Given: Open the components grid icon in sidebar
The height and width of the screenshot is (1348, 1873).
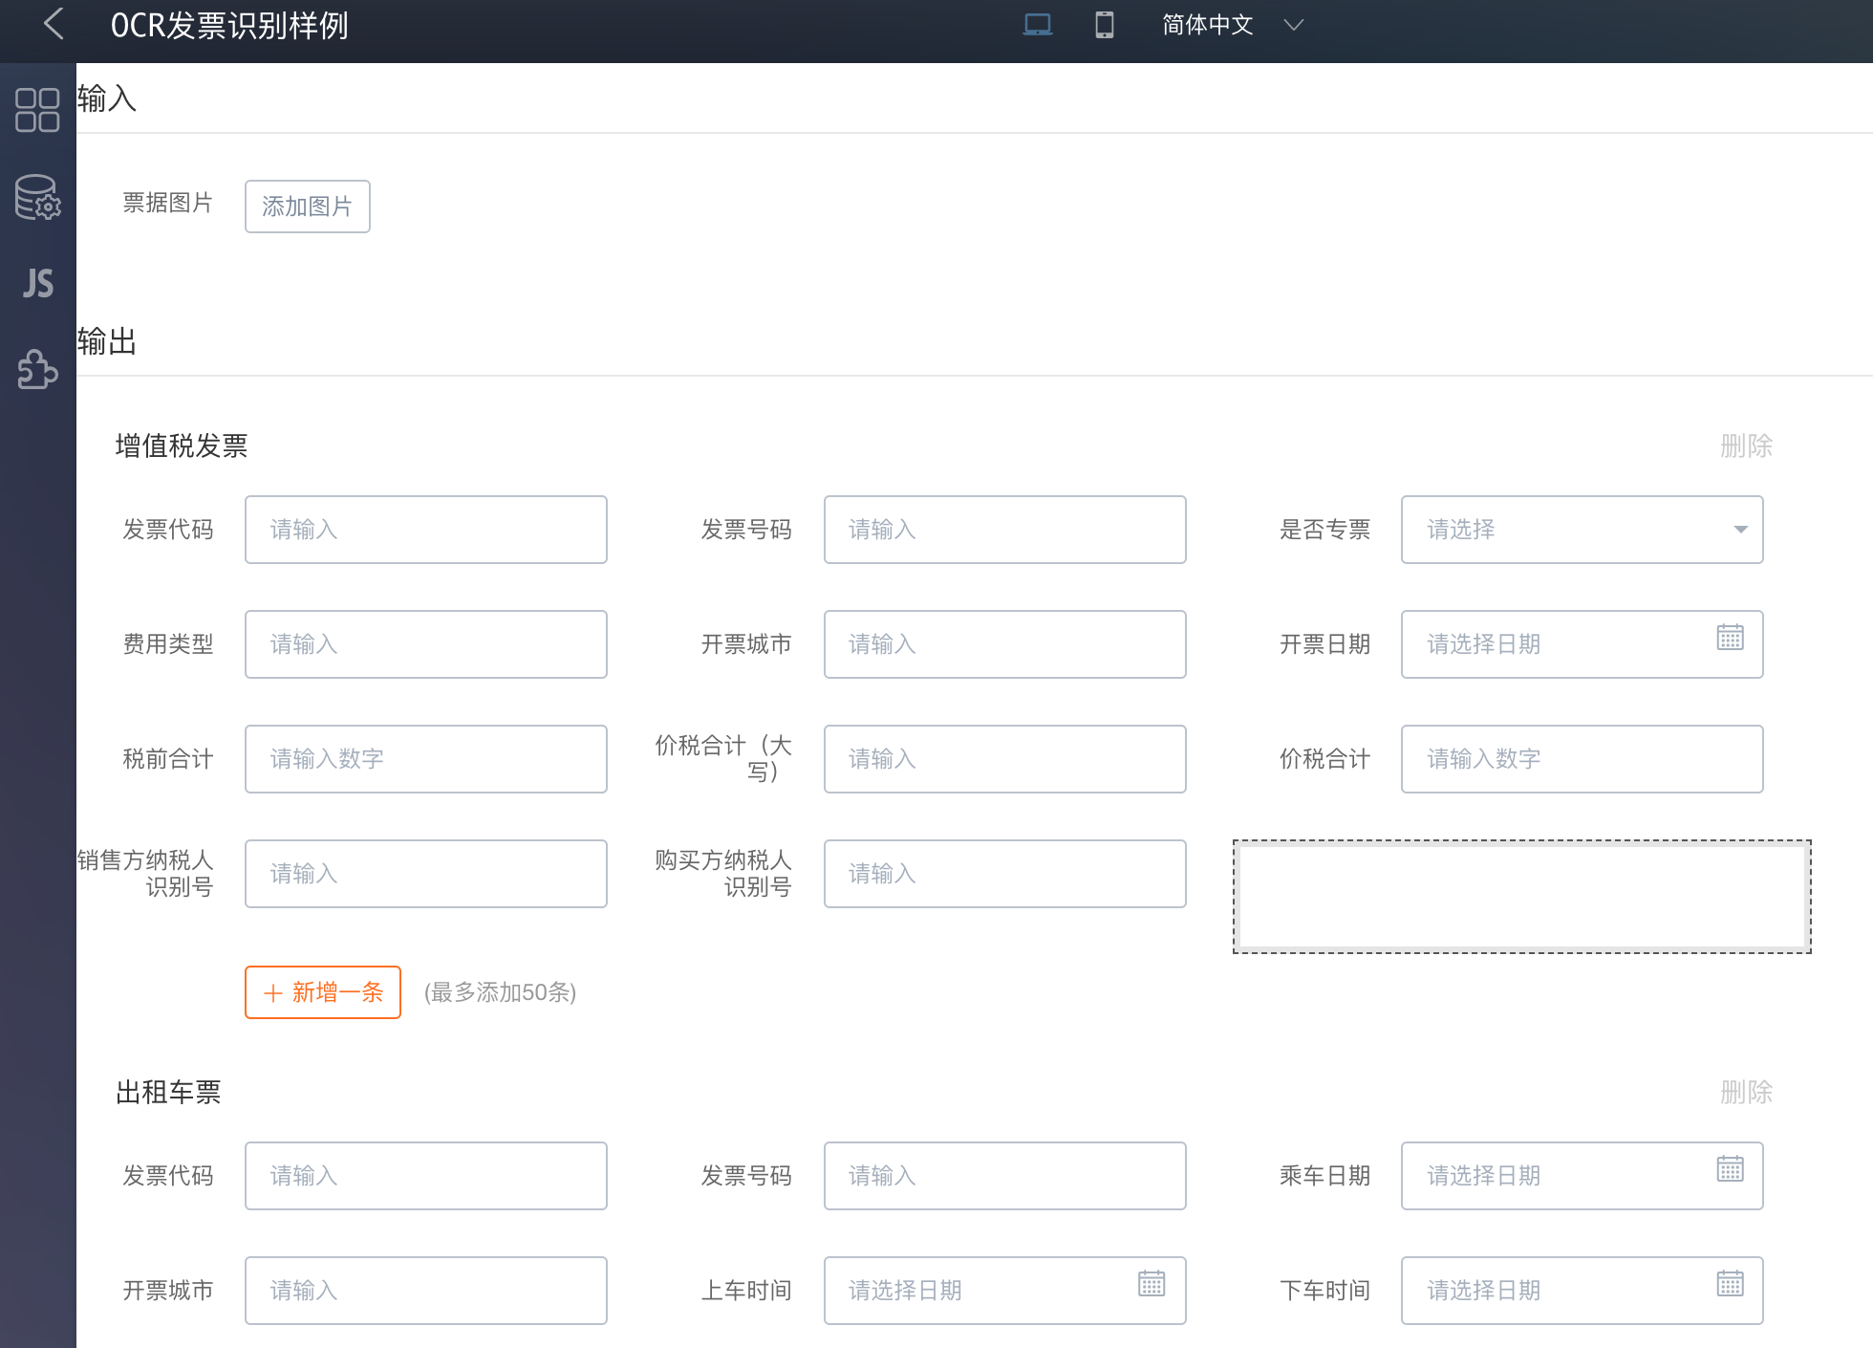Looking at the screenshot, I should pyautogui.click(x=37, y=110).
